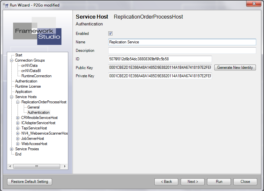Select cnNVDataBI tree item

[31, 71]
